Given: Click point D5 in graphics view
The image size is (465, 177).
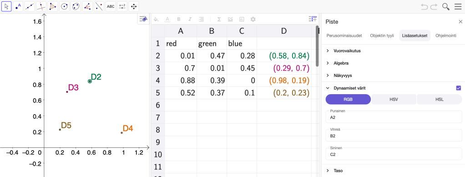Looking at the screenshot, I should click(x=60, y=130).
